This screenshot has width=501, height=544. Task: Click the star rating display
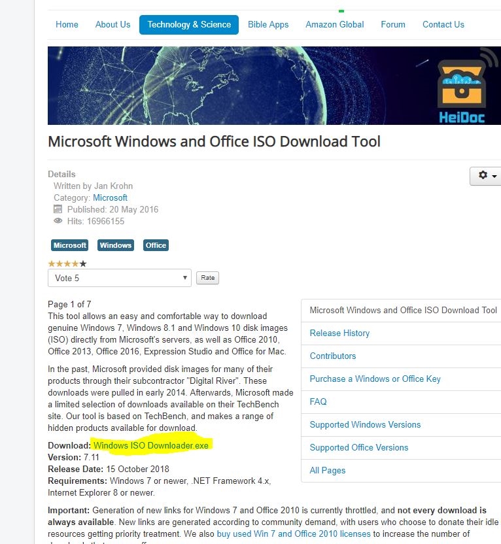pos(67,263)
